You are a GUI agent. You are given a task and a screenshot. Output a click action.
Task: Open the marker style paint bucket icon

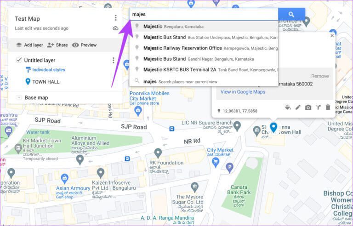[288, 107]
